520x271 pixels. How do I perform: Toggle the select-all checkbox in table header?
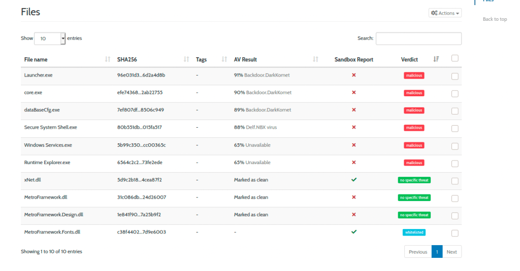(x=454, y=58)
